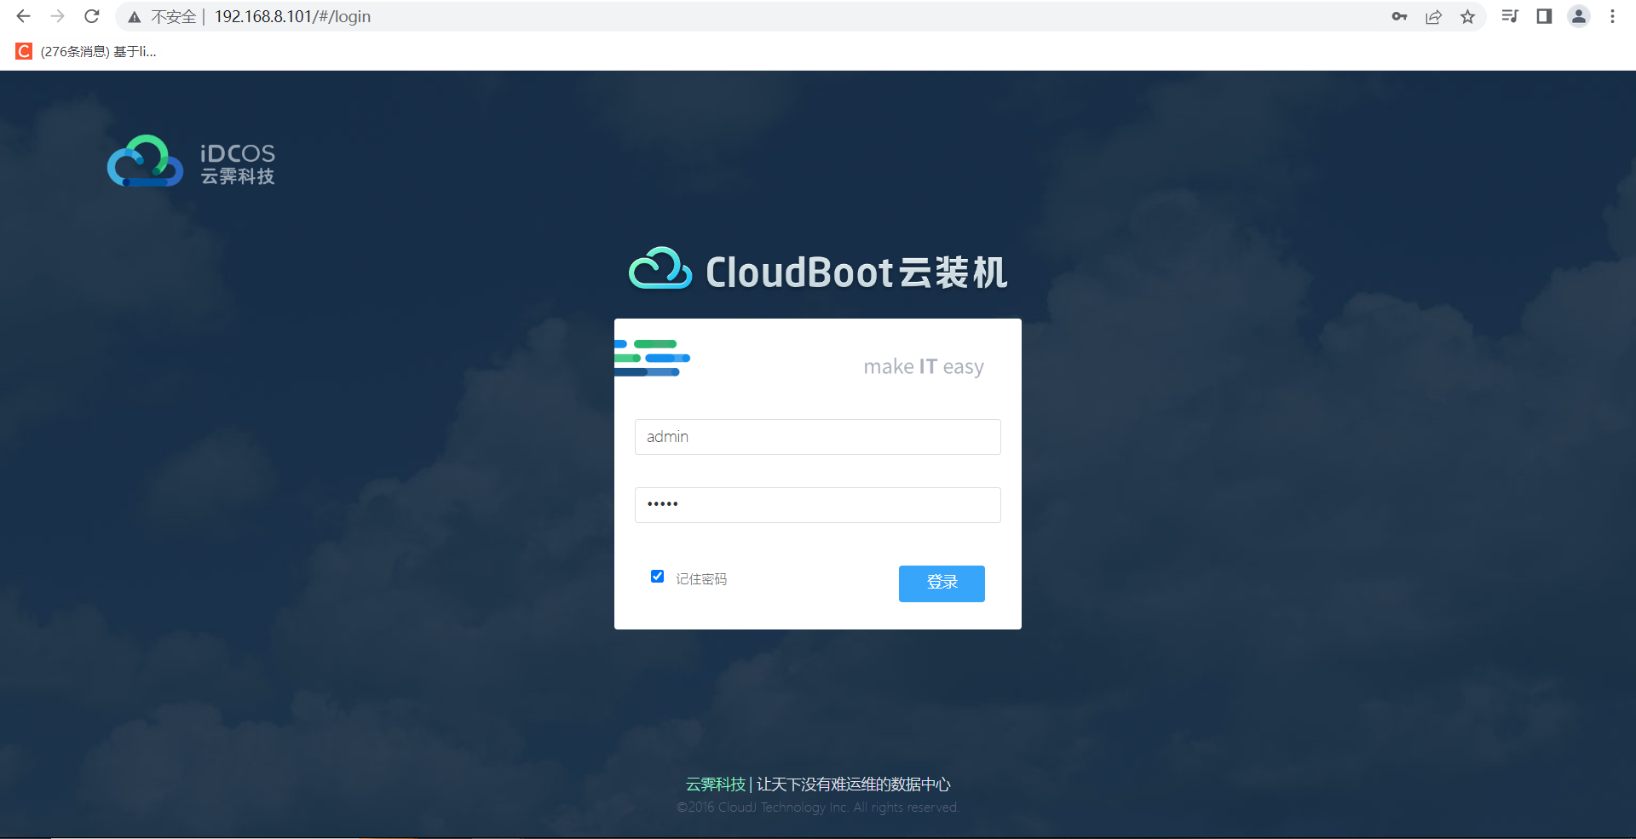
Task: Bookmark this page with star icon
Action: [1467, 16]
